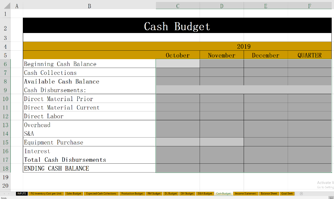Open the OH Budget worksheet

pos(187,193)
